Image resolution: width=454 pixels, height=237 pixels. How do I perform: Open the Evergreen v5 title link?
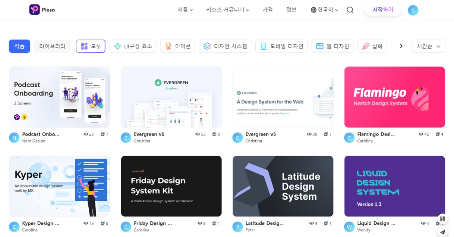[261, 134]
